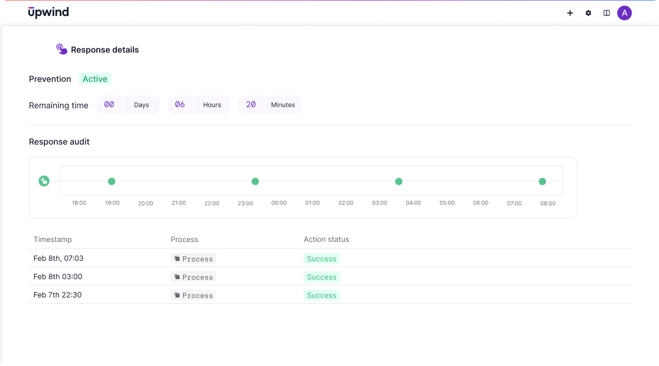The height and width of the screenshot is (366, 659).
Task: Click the plus icon in the top bar
Action: 570,12
